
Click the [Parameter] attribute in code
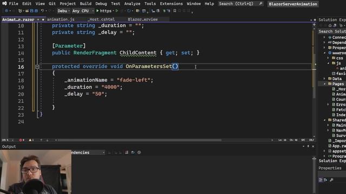pyautogui.click(x=69, y=46)
